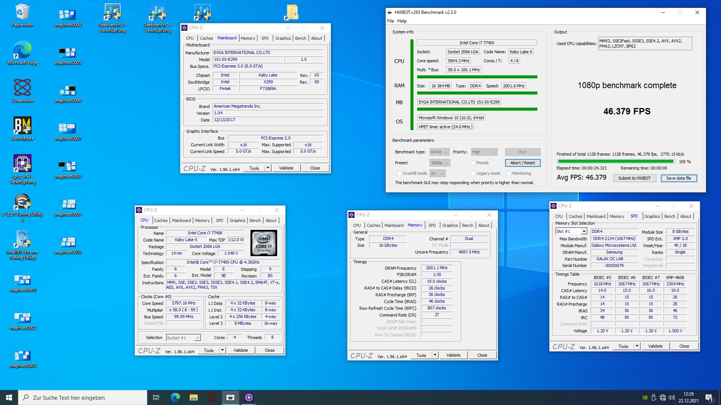This screenshot has width=721, height=405.
Task: Select Bench tab in CPU processor window
Action: [255, 220]
